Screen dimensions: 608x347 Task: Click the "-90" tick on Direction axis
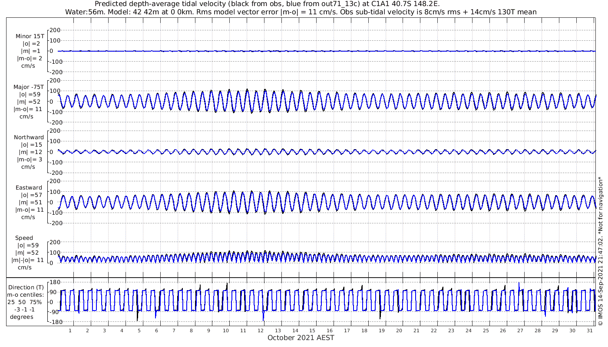(x=54, y=312)
